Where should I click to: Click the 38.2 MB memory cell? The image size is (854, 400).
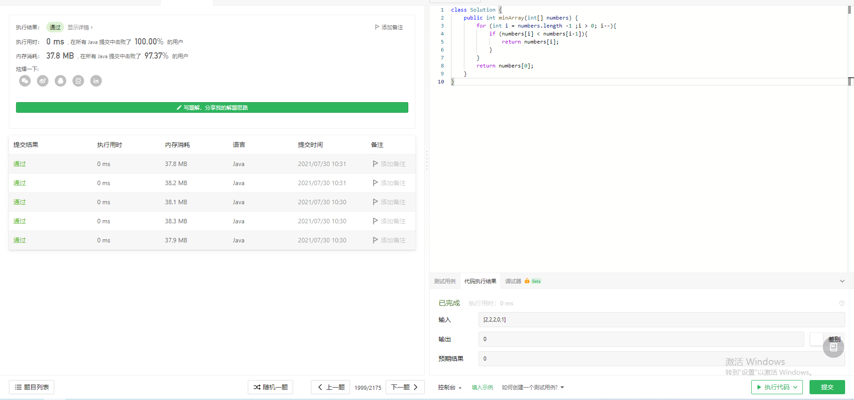pyautogui.click(x=176, y=183)
